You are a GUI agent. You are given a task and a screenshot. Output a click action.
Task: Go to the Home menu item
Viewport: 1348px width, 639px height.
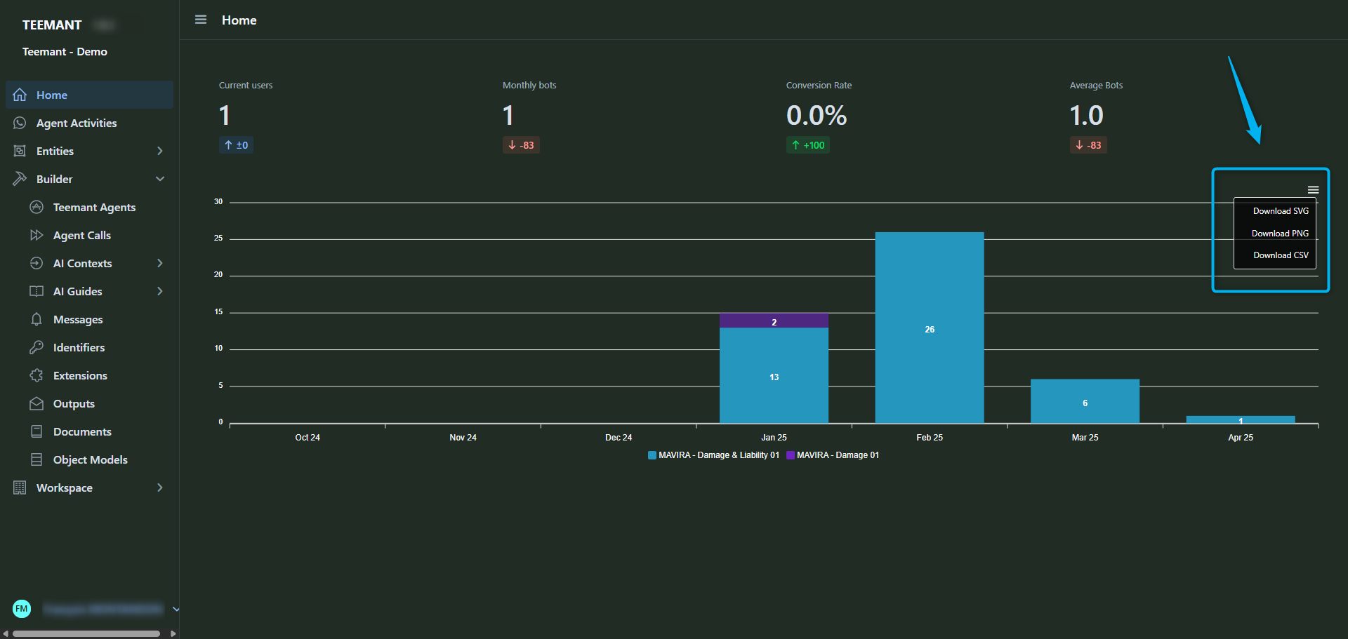tap(89, 95)
